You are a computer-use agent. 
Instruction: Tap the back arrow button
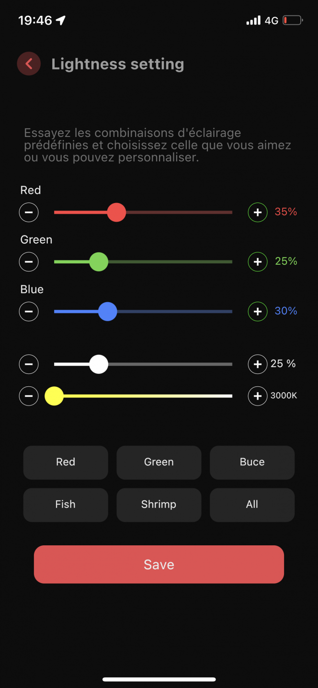point(29,64)
